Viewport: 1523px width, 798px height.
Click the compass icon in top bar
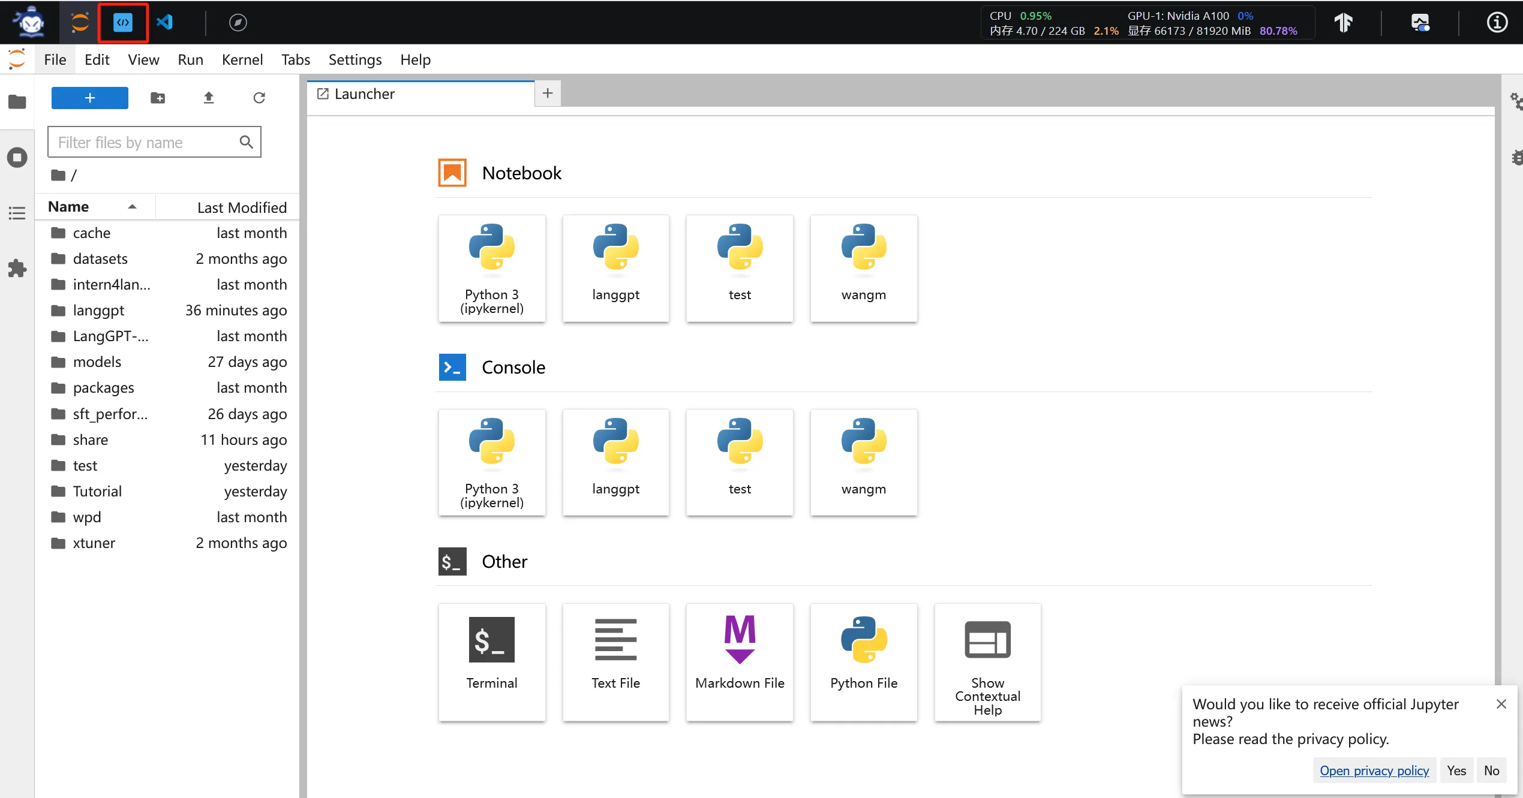click(238, 23)
